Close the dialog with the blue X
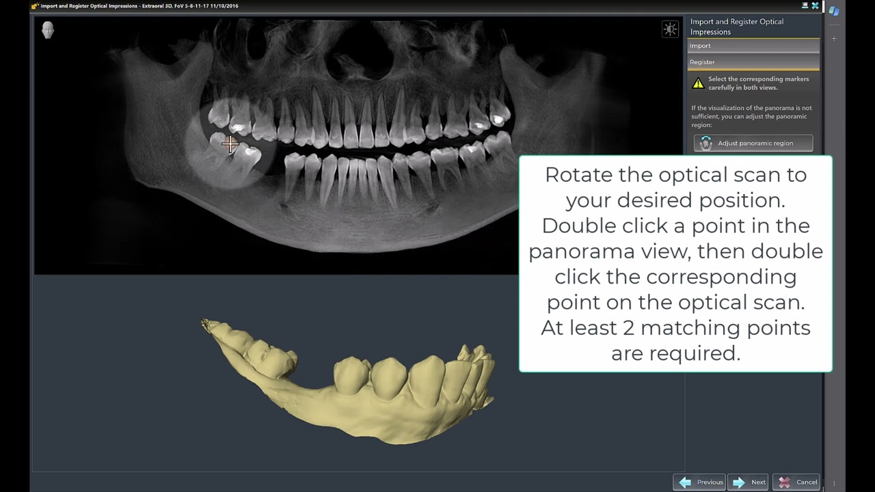The height and width of the screenshot is (492, 875). click(x=815, y=5)
